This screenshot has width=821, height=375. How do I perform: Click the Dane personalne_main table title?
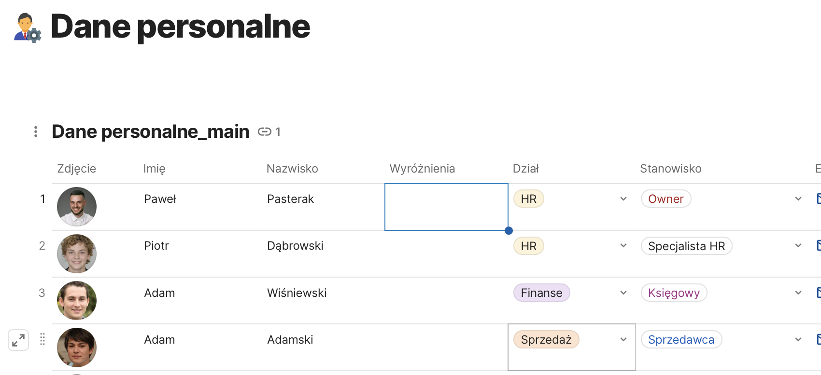151,132
